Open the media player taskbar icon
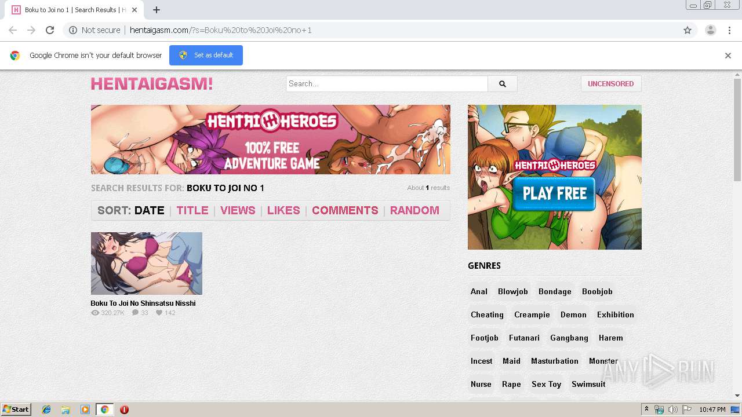 85,409
